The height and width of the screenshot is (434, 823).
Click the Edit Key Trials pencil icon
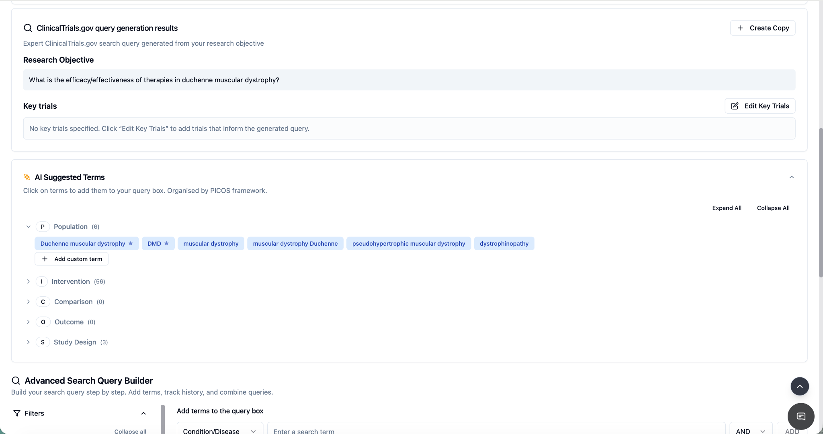point(735,106)
